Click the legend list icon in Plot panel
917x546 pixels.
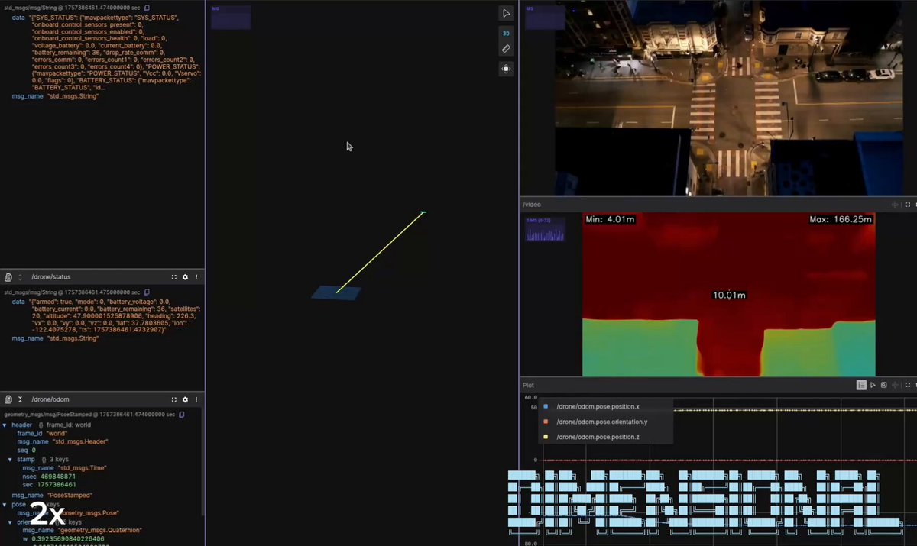862,385
